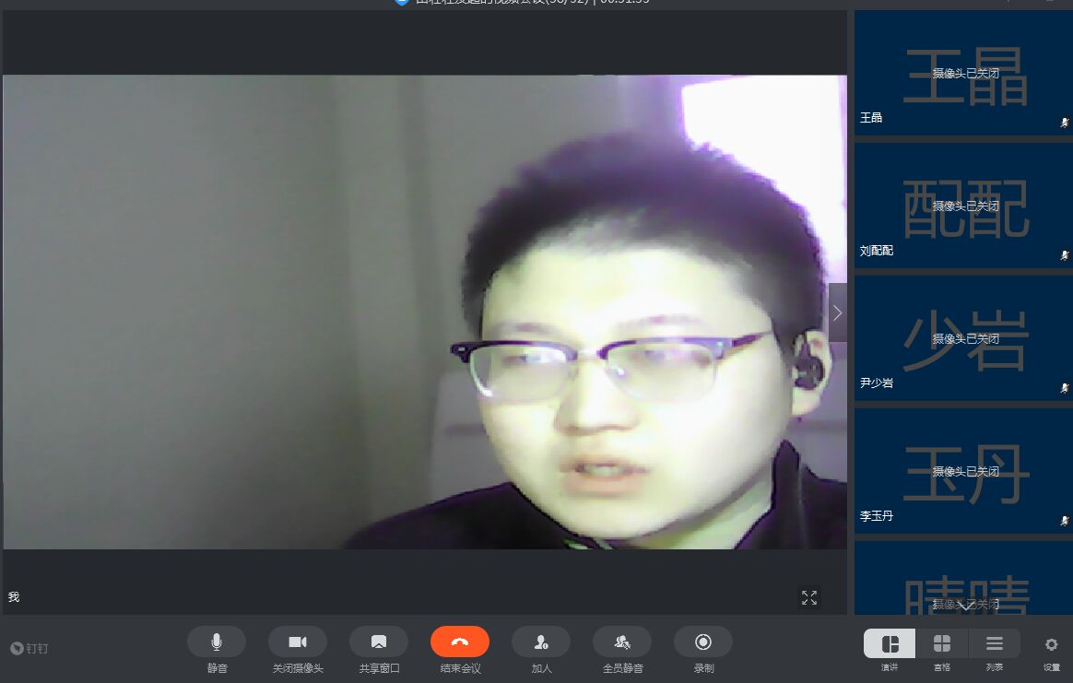Image resolution: width=1073 pixels, height=683 pixels.
Task: Switch to speaker view (演讲)
Action: pyautogui.click(x=890, y=643)
